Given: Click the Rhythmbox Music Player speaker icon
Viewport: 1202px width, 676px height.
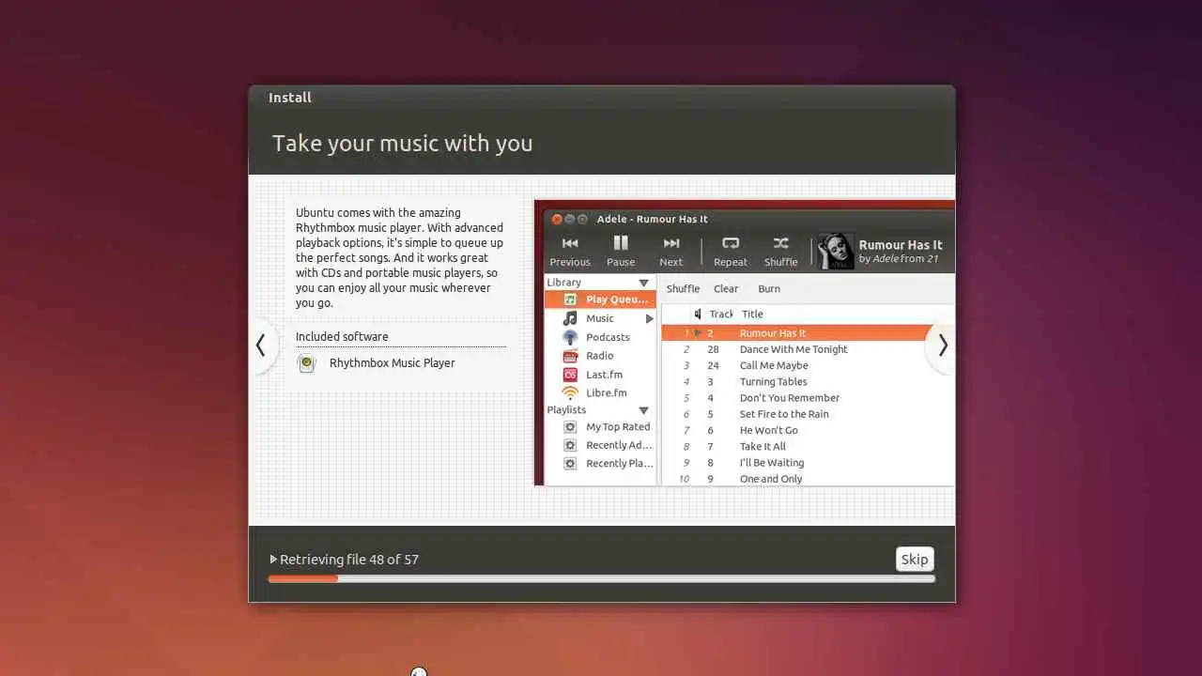Looking at the screenshot, I should (x=306, y=363).
